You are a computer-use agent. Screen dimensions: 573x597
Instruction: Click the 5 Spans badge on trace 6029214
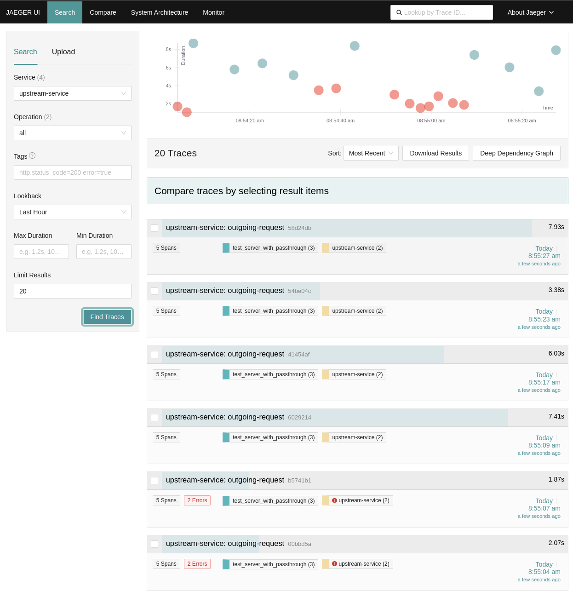(x=166, y=437)
